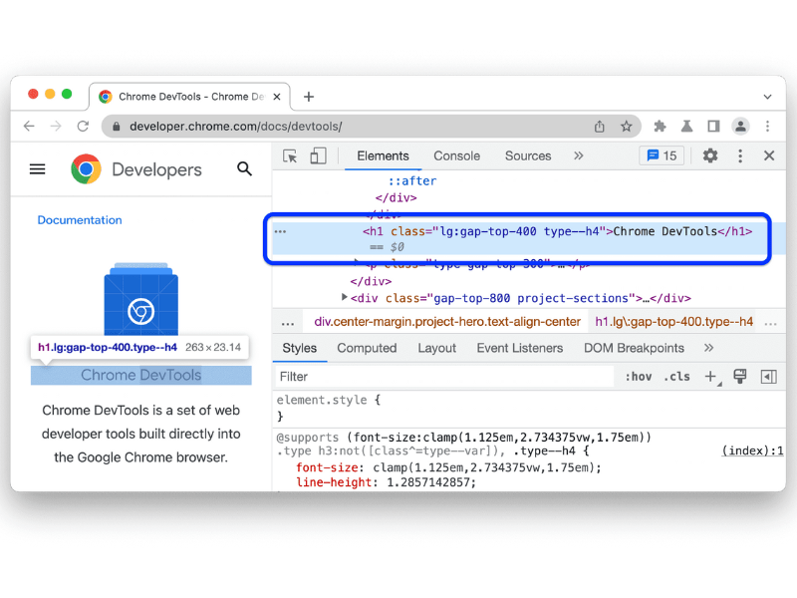Open Chrome three-dot main menu
This screenshot has height=598, width=797.
767,127
